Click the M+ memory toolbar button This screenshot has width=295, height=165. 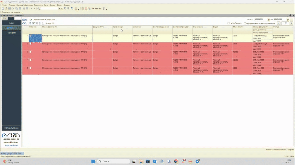coord(96,9)
